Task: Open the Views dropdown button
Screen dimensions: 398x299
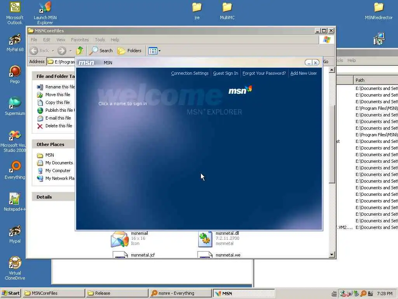Action: pyautogui.click(x=154, y=51)
